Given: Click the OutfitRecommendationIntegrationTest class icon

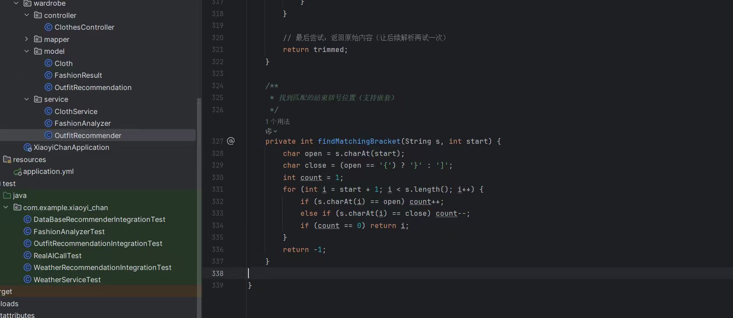Looking at the screenshot, I should tap(28, 243).
